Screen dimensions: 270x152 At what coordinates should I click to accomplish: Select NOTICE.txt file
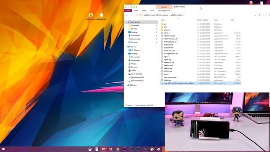click(x=167, y=71)
